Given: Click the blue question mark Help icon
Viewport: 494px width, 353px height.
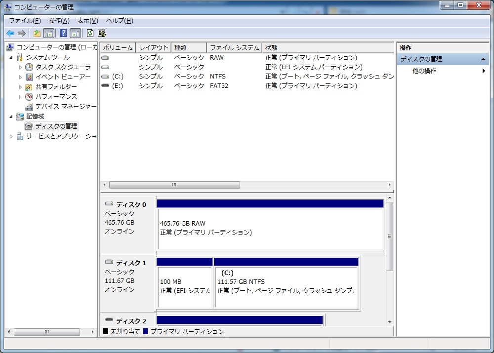Looking at the screenshot, I should [x=63, y=33].
